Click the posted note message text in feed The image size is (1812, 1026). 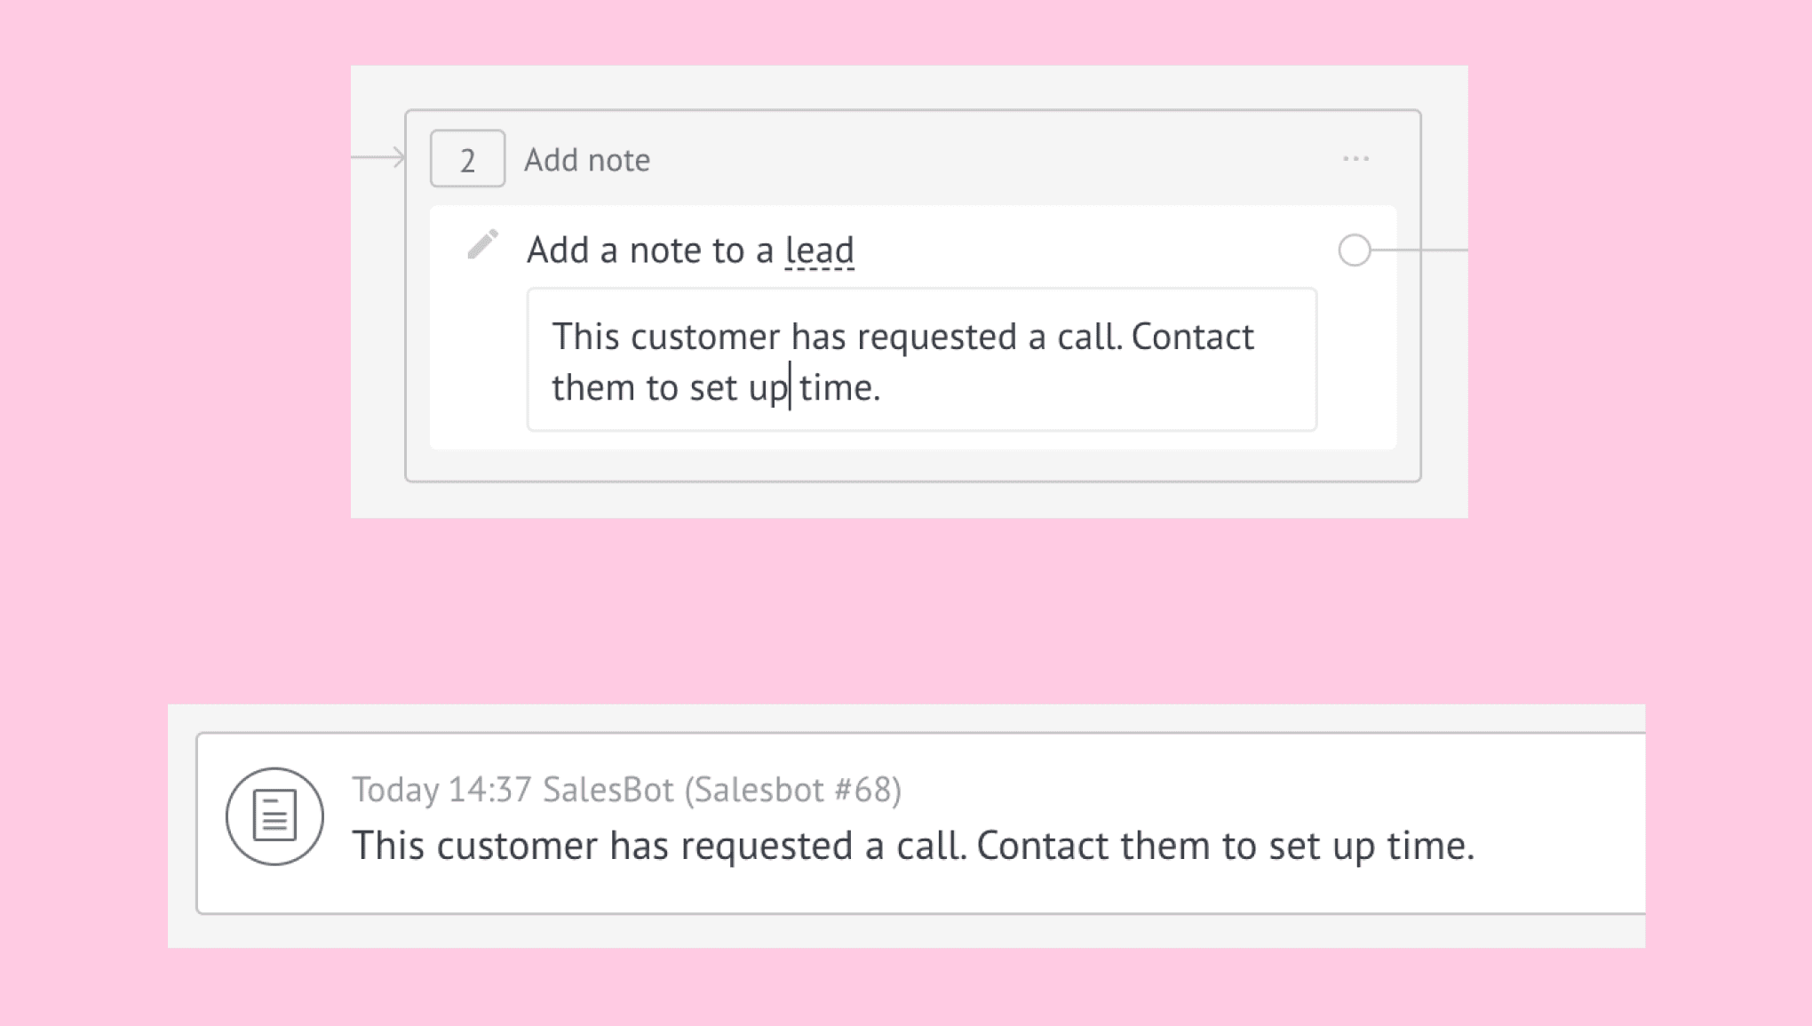click(x=913, y=845)
